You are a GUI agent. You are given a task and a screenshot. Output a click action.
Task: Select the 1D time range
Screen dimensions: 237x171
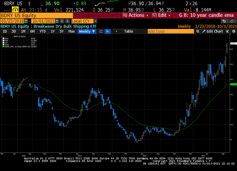5,31
